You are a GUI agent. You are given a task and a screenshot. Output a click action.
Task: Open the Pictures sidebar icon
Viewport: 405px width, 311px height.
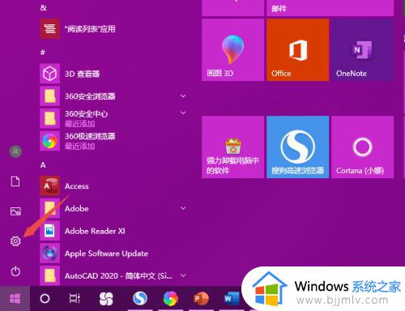[x=15, y=211]
